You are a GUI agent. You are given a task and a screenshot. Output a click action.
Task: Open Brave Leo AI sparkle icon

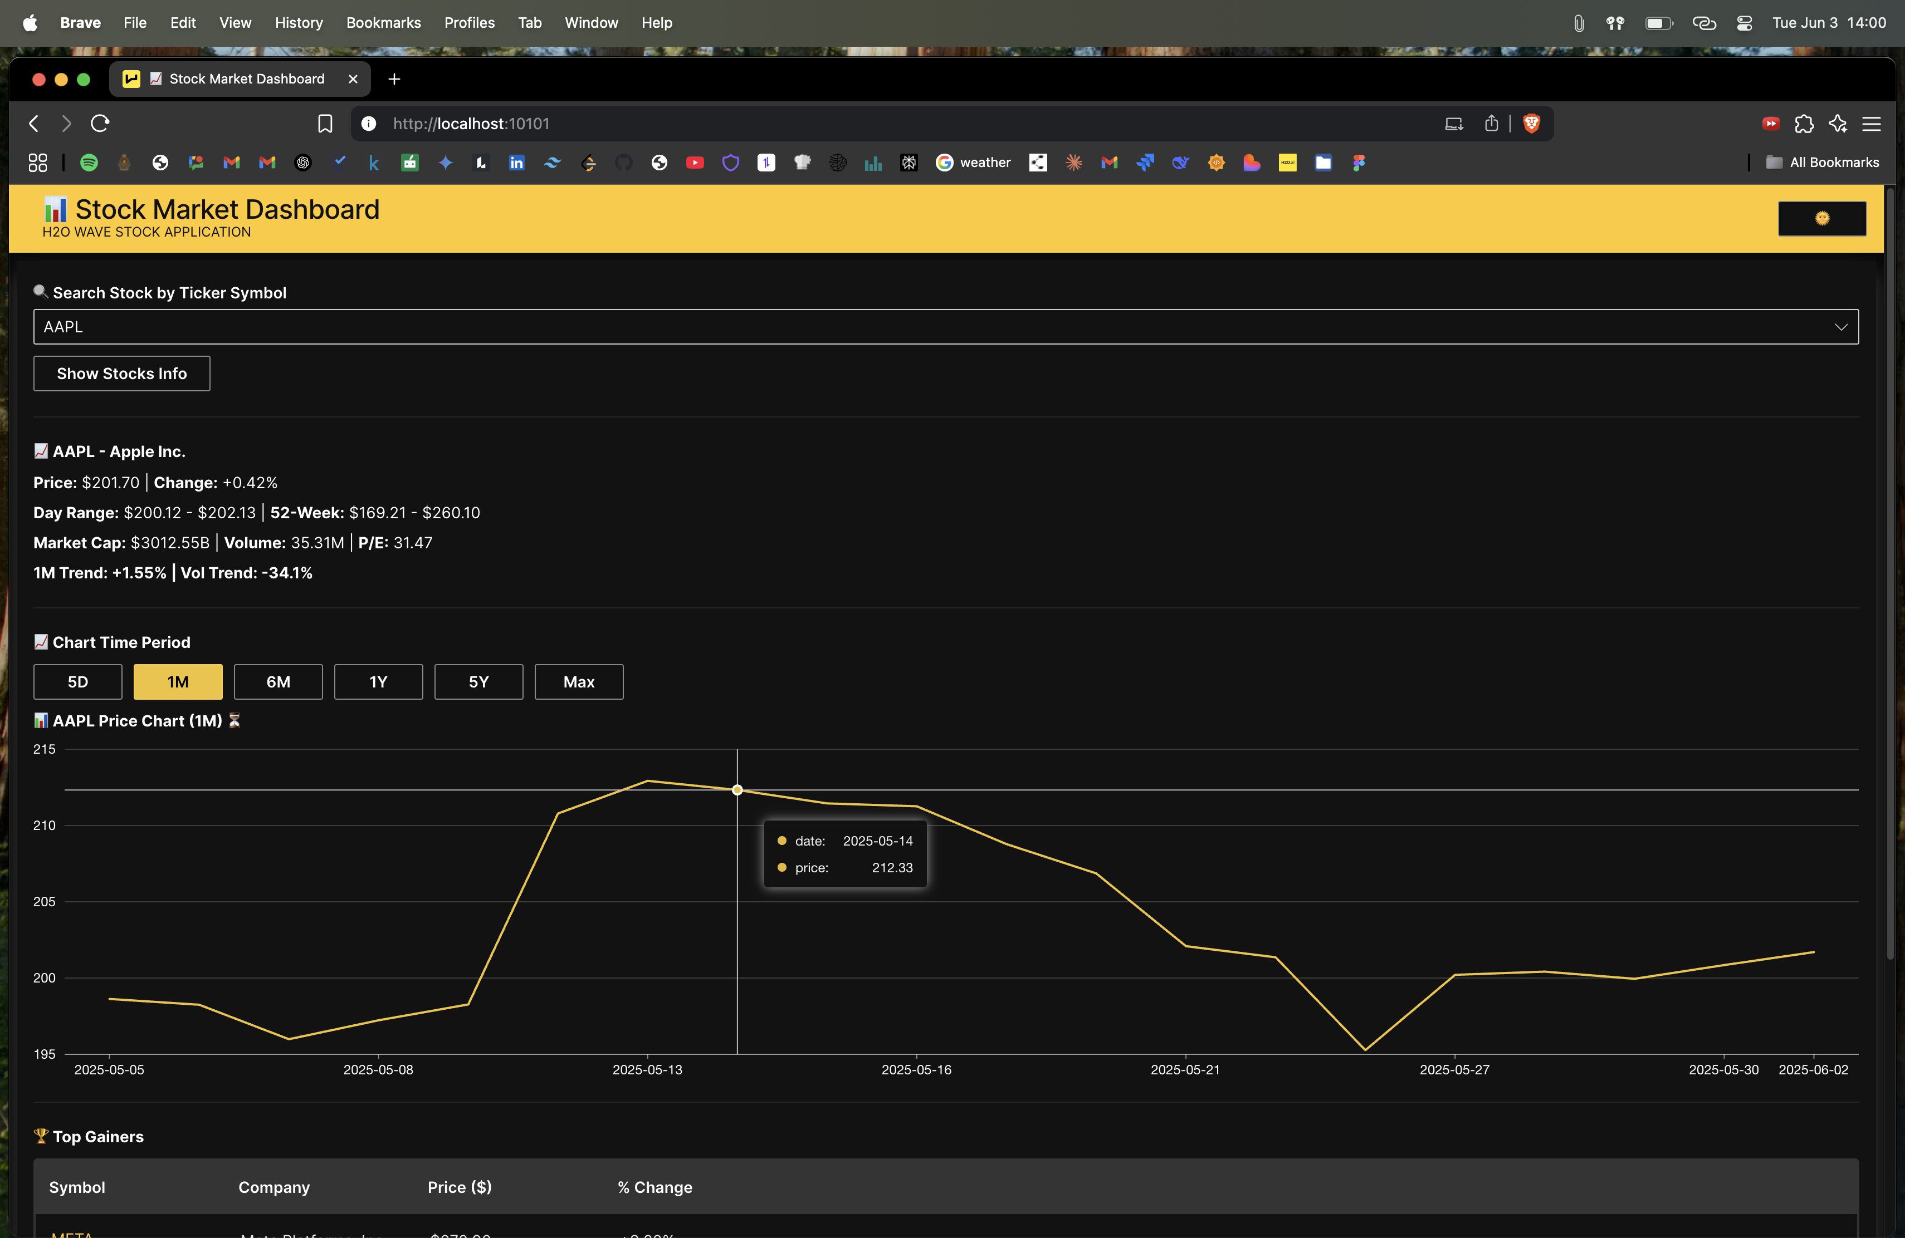tap(1838, 123)
